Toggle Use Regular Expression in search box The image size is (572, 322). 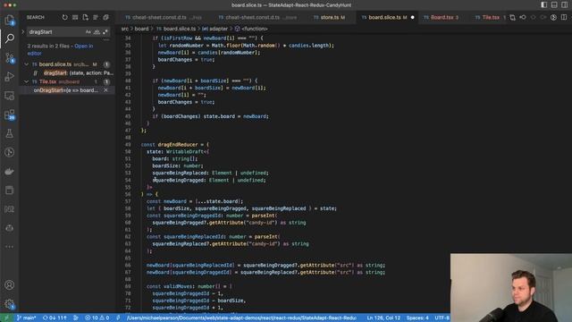[105, 32]
